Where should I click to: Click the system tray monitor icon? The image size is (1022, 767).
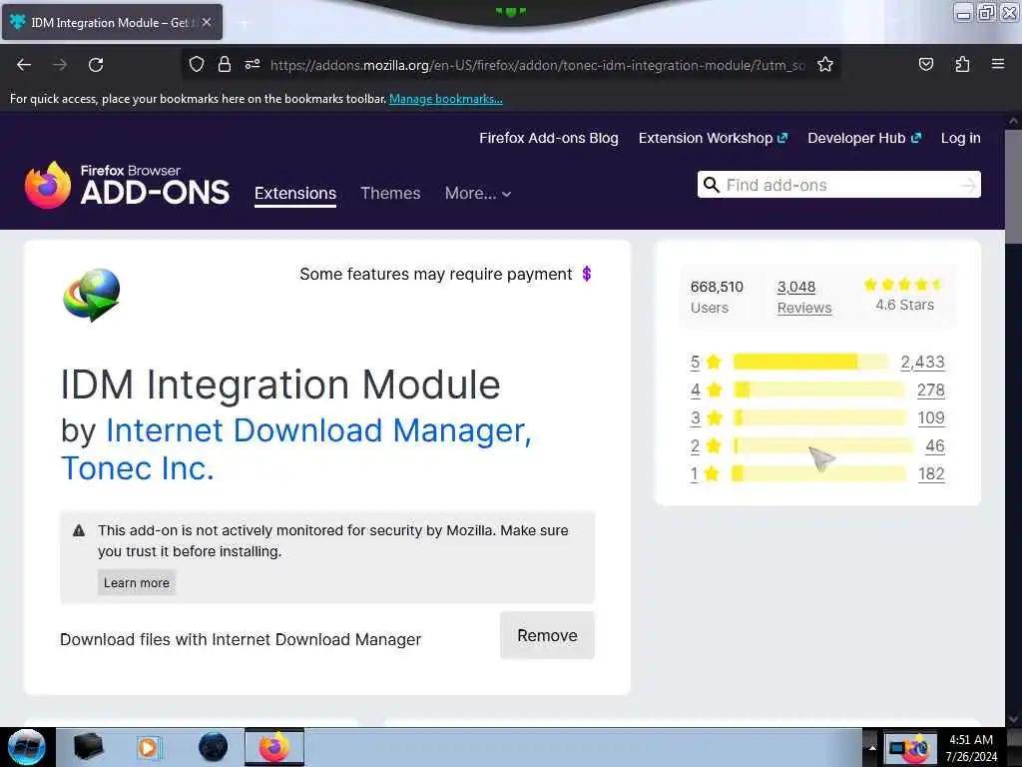897,748
